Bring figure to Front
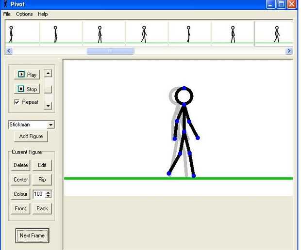 point(20,208)
